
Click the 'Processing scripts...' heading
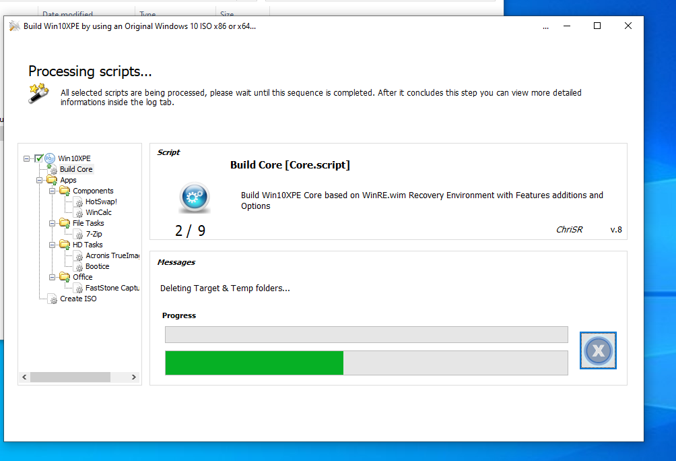(x=90, y=71)
